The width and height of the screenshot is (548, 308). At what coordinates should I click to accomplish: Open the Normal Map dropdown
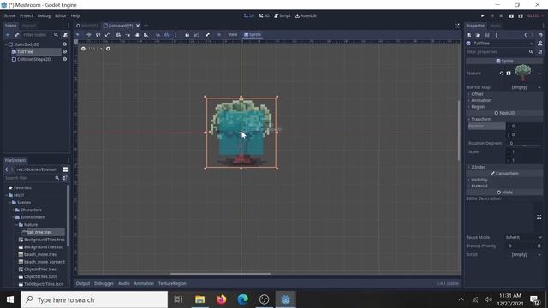(x=523, y=87)
